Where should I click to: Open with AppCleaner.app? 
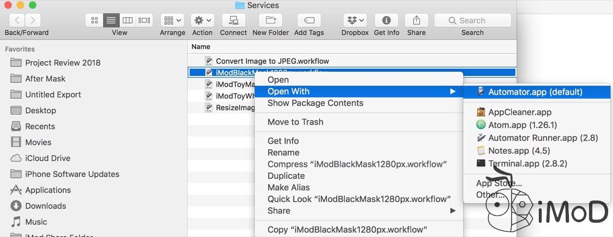coord(537,112)
